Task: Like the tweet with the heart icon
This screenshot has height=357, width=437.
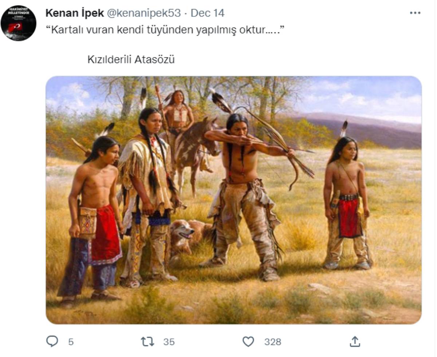Action: point(248,341)
